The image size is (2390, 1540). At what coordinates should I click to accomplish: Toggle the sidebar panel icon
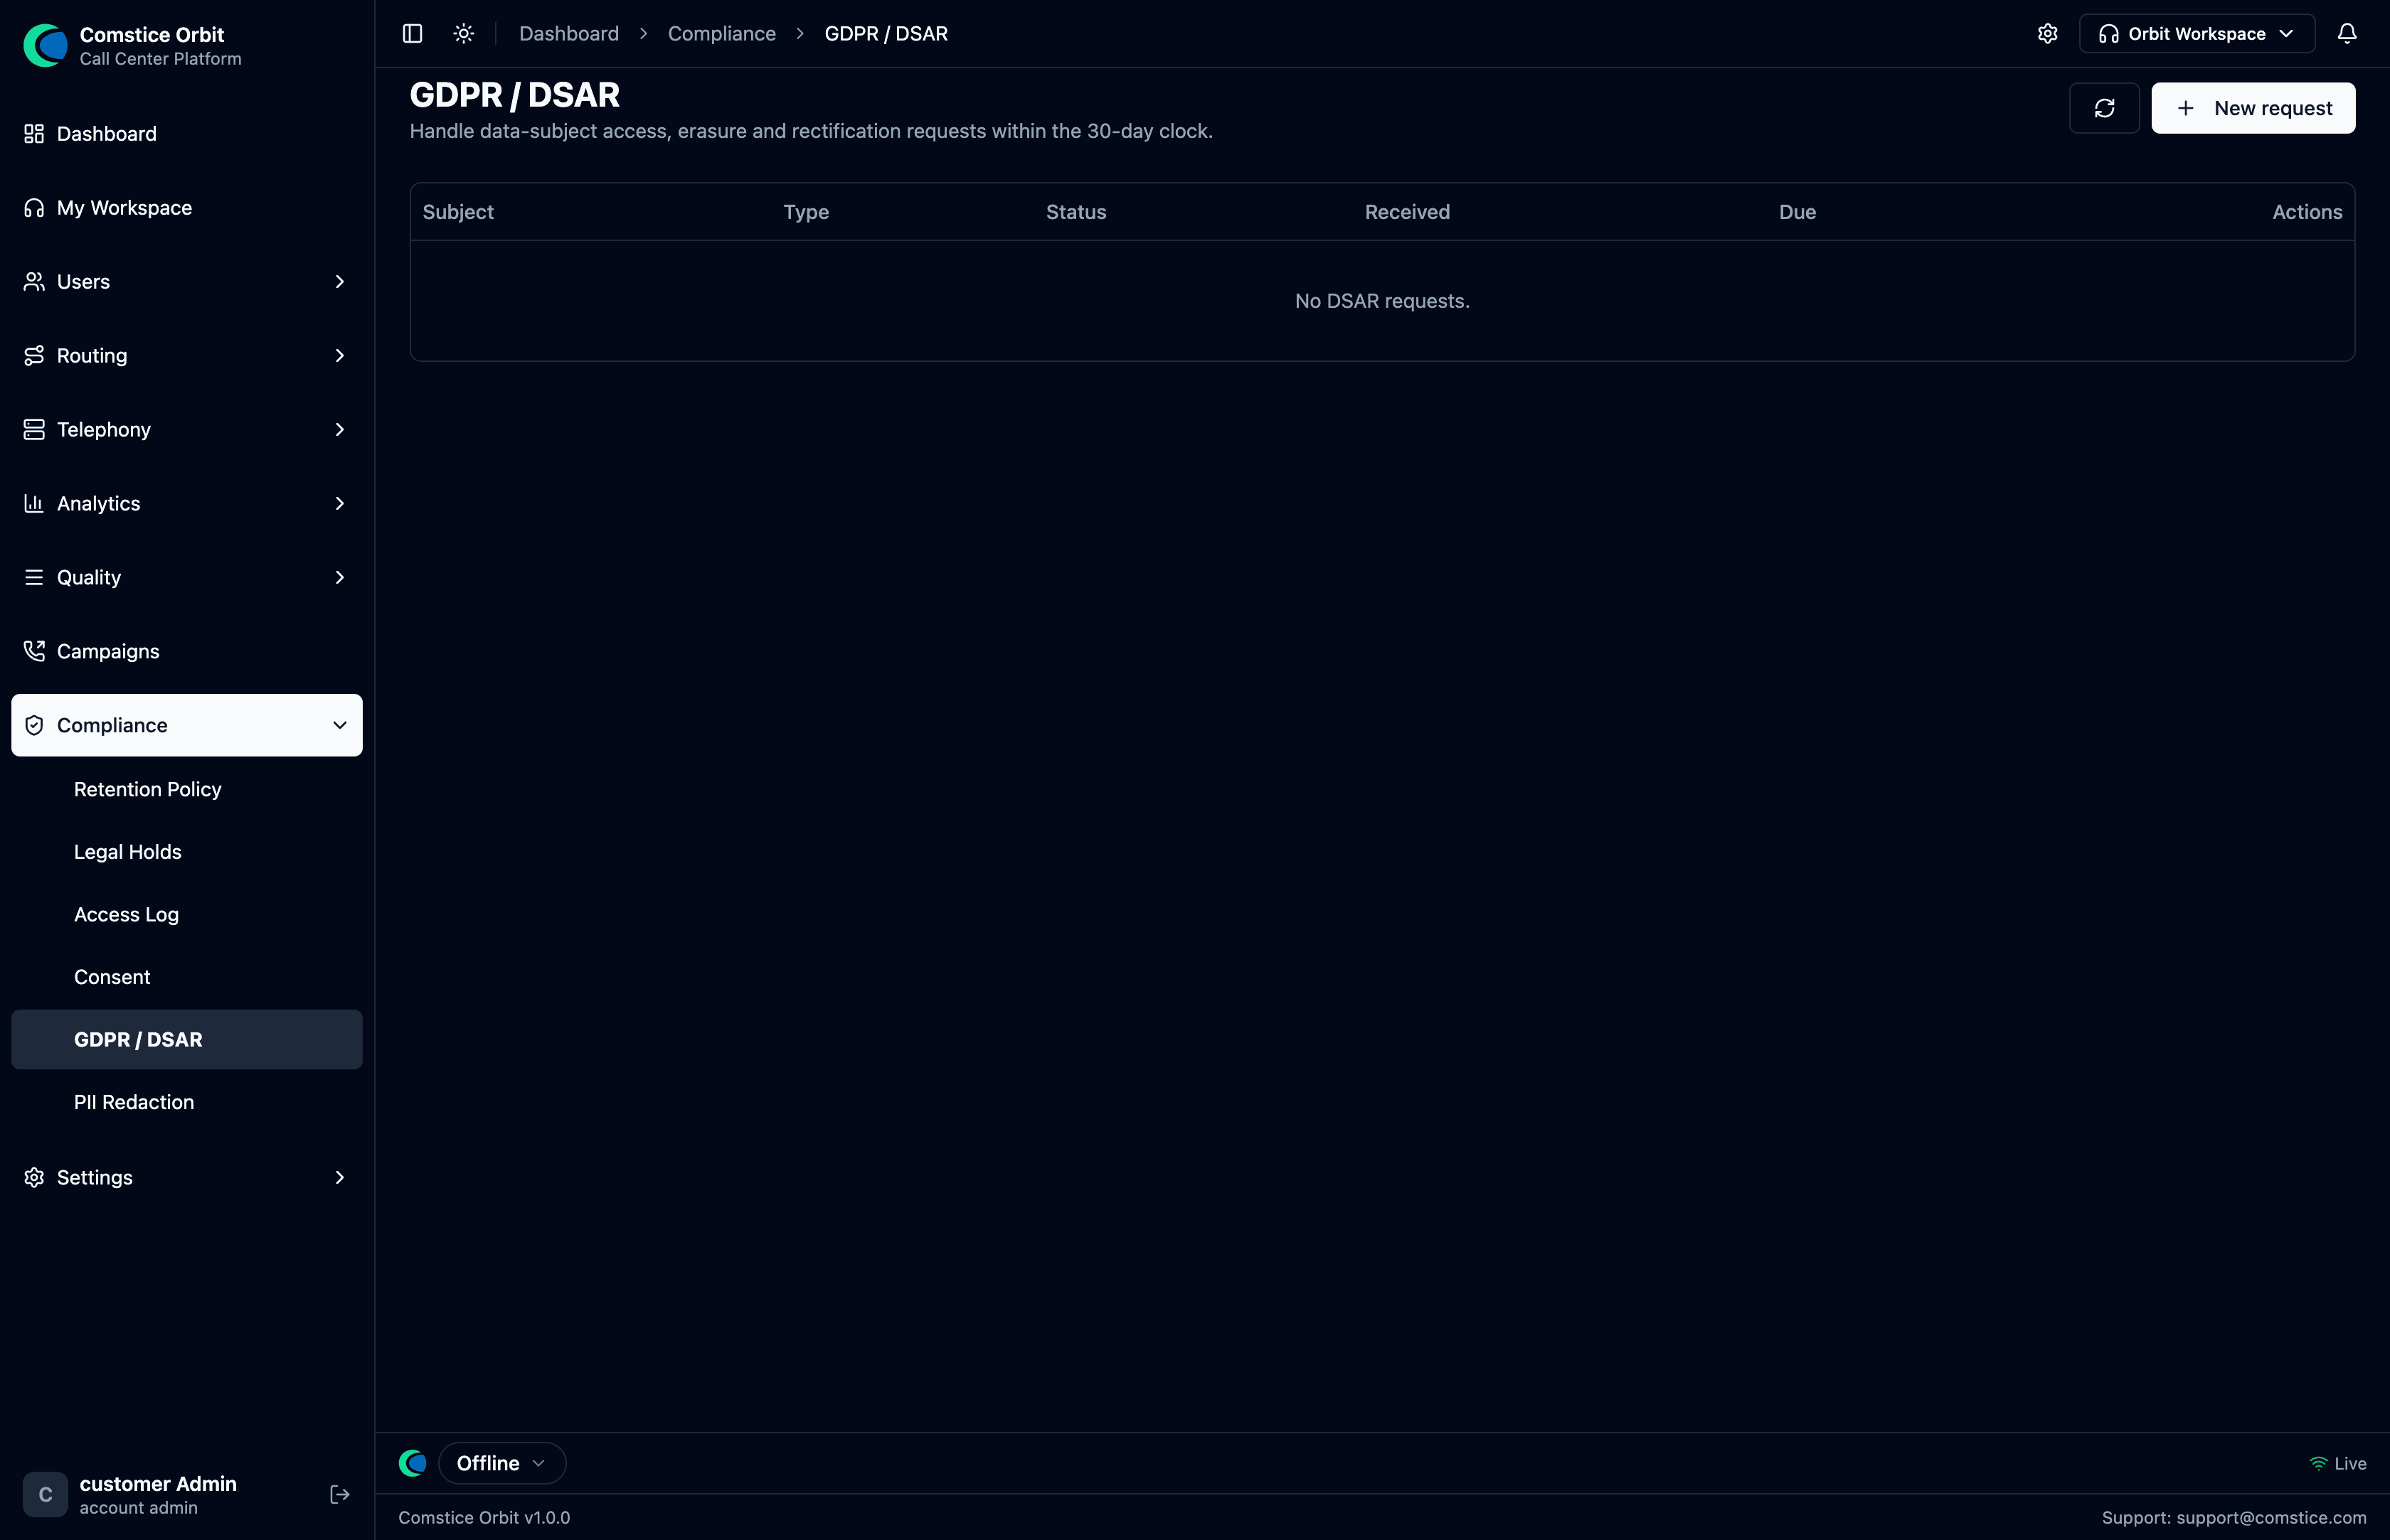pyautogui.click(x=412, y=34)
